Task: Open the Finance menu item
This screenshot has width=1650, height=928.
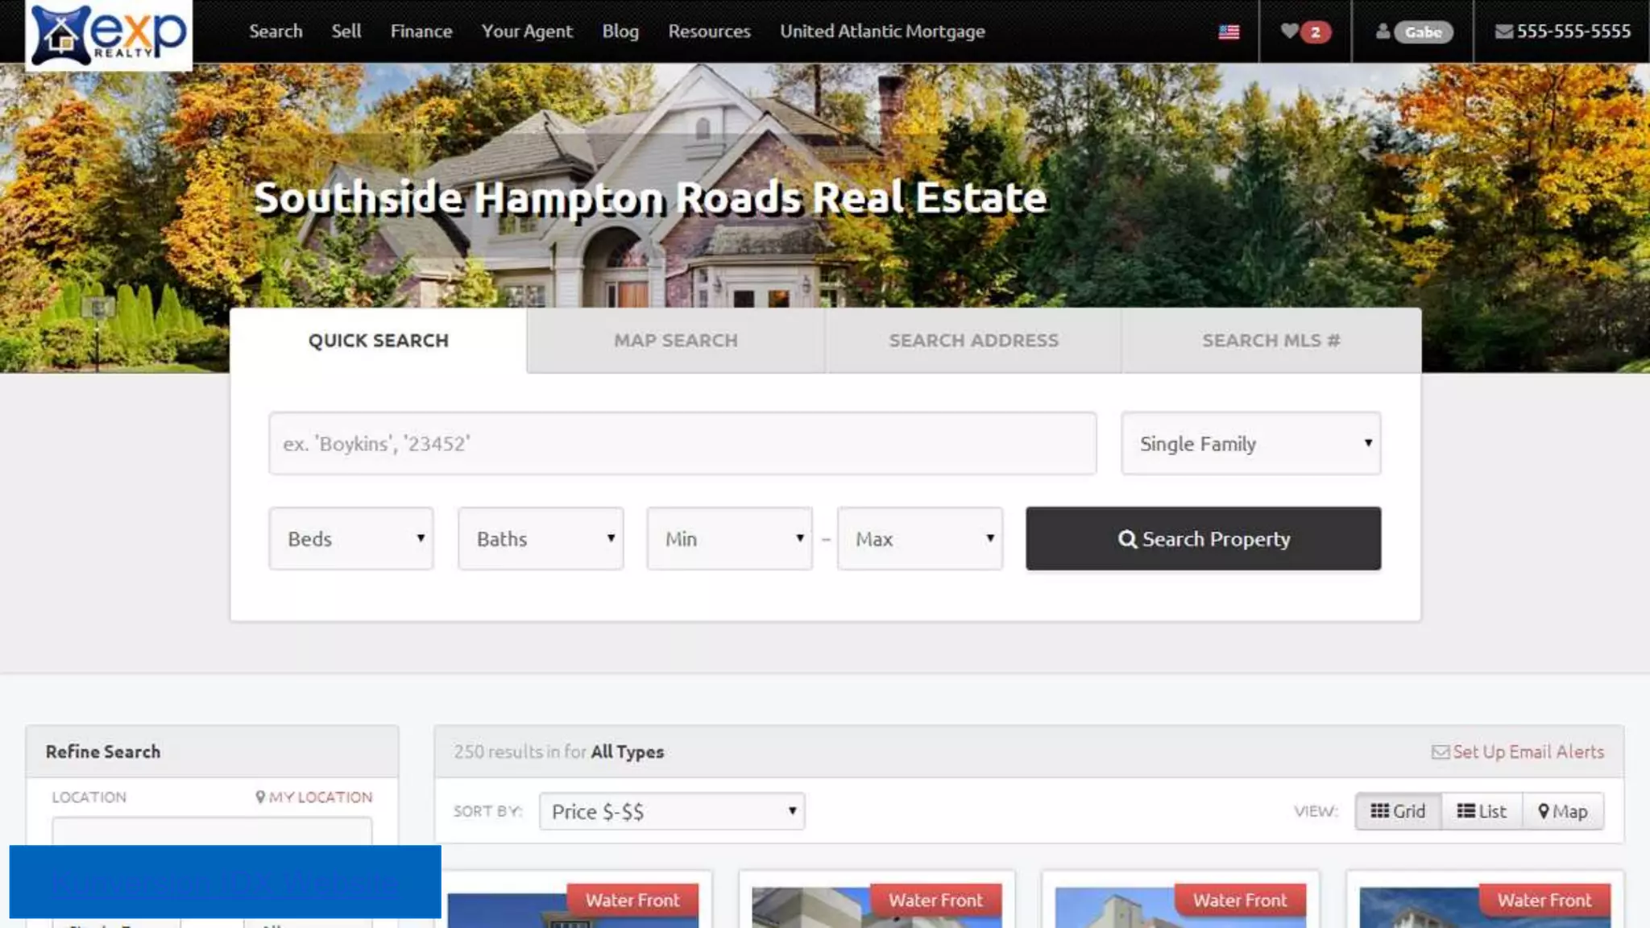Action: point(421,31)
